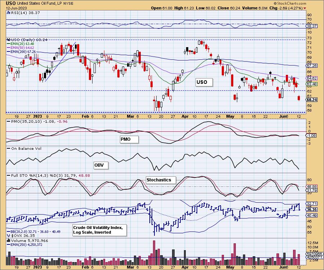Click the 63.48 price-axis tag
324x270 pixels.
click(312, 84)
